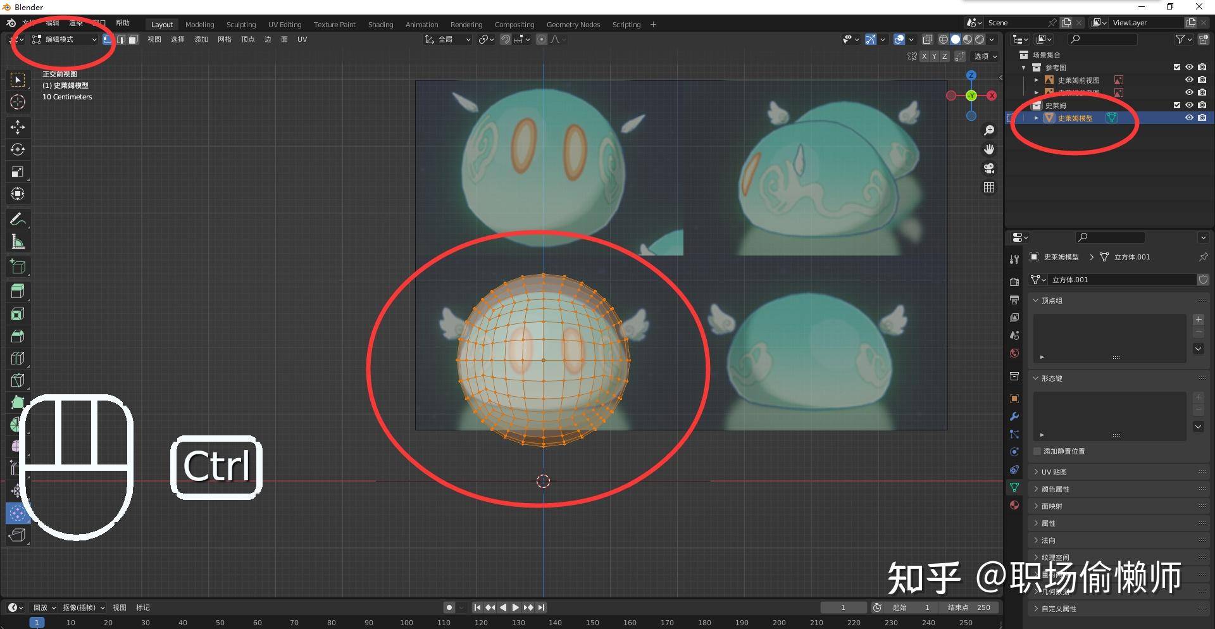
Task: Switch to rendered viewport shading
Action: pyautogui.click(x=980, y=39)
